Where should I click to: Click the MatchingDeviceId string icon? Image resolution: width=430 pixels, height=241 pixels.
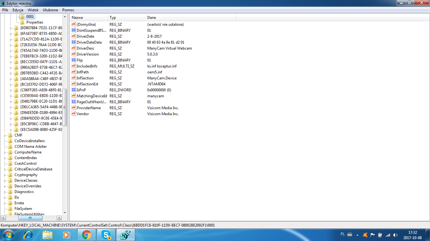click(x=74, y=96)
